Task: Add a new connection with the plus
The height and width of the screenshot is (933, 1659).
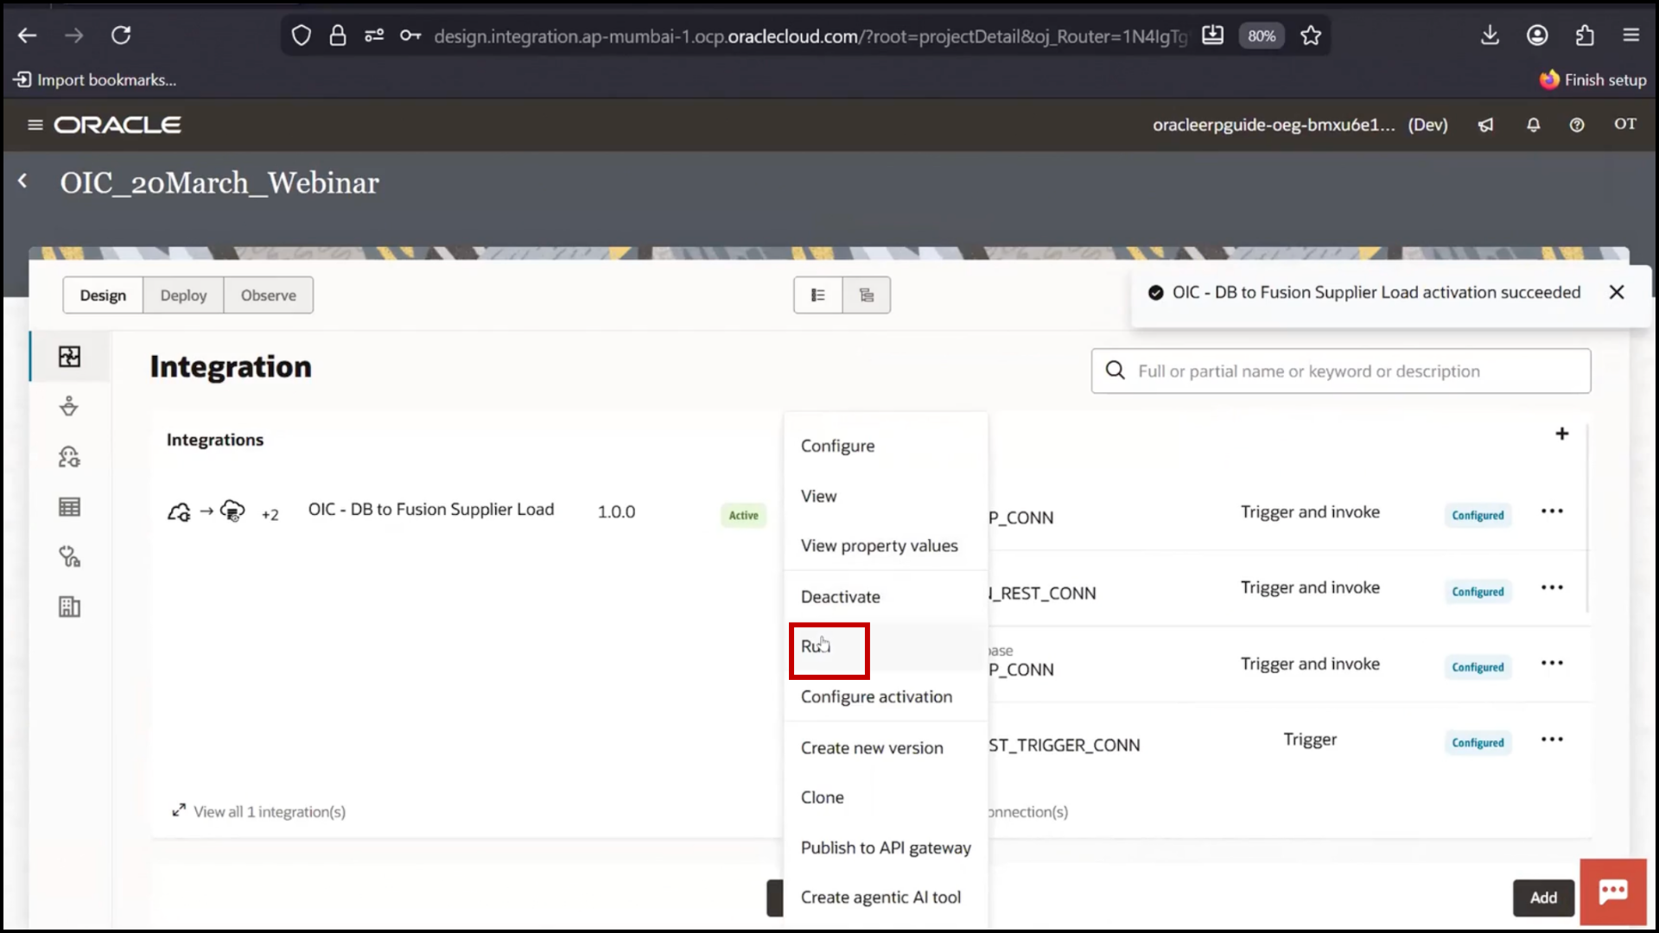Action: (1561, 434)
